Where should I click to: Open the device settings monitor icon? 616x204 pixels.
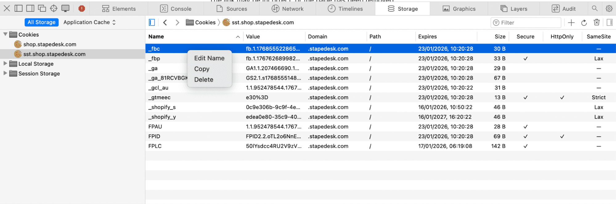tap(65, 9)
